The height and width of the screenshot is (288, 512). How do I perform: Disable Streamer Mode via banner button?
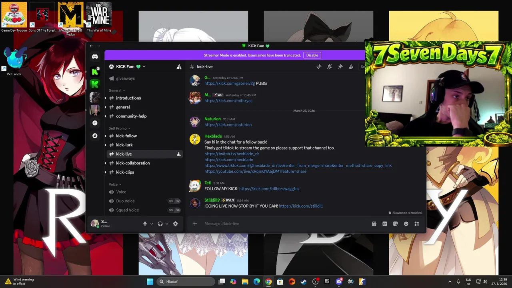coord(312,55)
